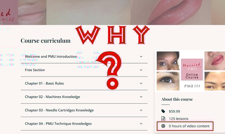Click the red question mark graphic

click(110, 70)
